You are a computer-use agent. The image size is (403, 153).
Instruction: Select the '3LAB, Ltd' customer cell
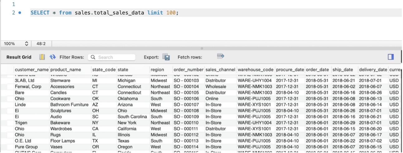tap(24, 80)
